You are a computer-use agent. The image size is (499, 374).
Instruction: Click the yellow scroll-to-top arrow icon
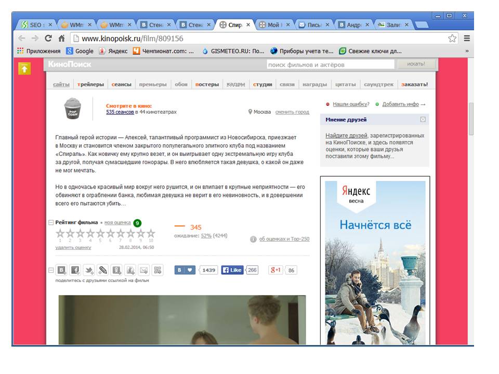[24, 69]
